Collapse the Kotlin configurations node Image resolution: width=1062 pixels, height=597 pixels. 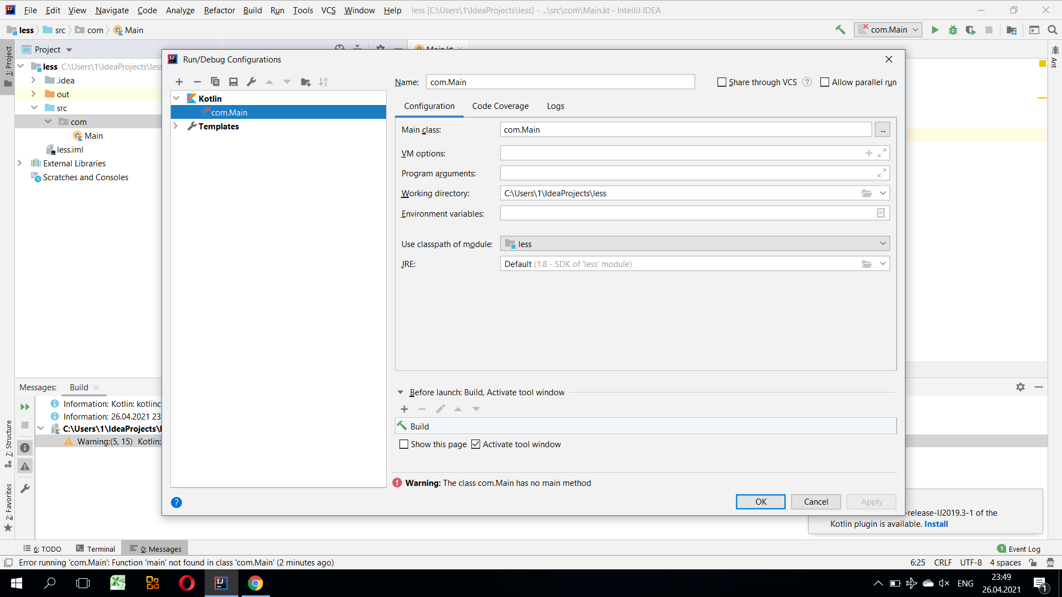(x=176, y=98)
